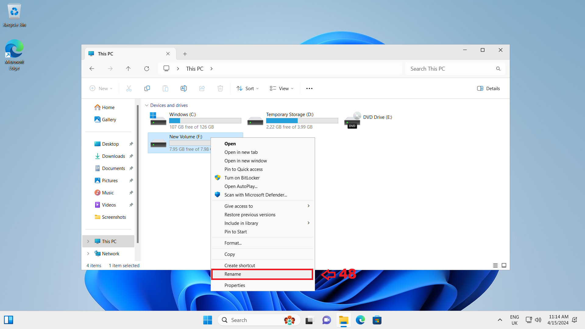Click Properties in the context menu

click(x=235, y=285)
